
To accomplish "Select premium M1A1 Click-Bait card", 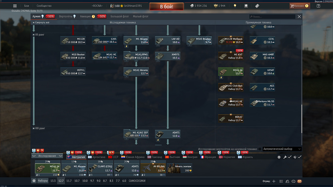I will 231,87.
